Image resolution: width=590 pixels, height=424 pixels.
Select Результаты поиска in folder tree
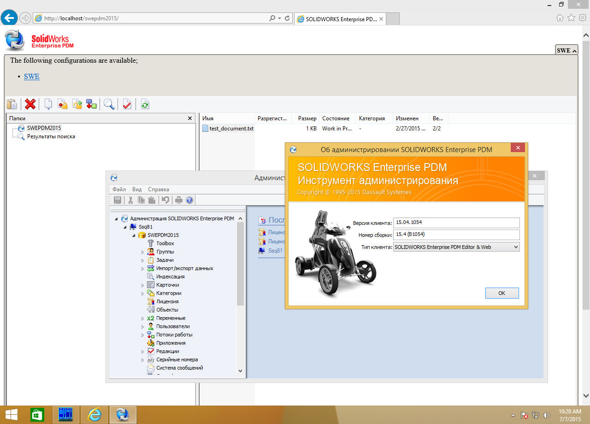click(x=51, y=136)
